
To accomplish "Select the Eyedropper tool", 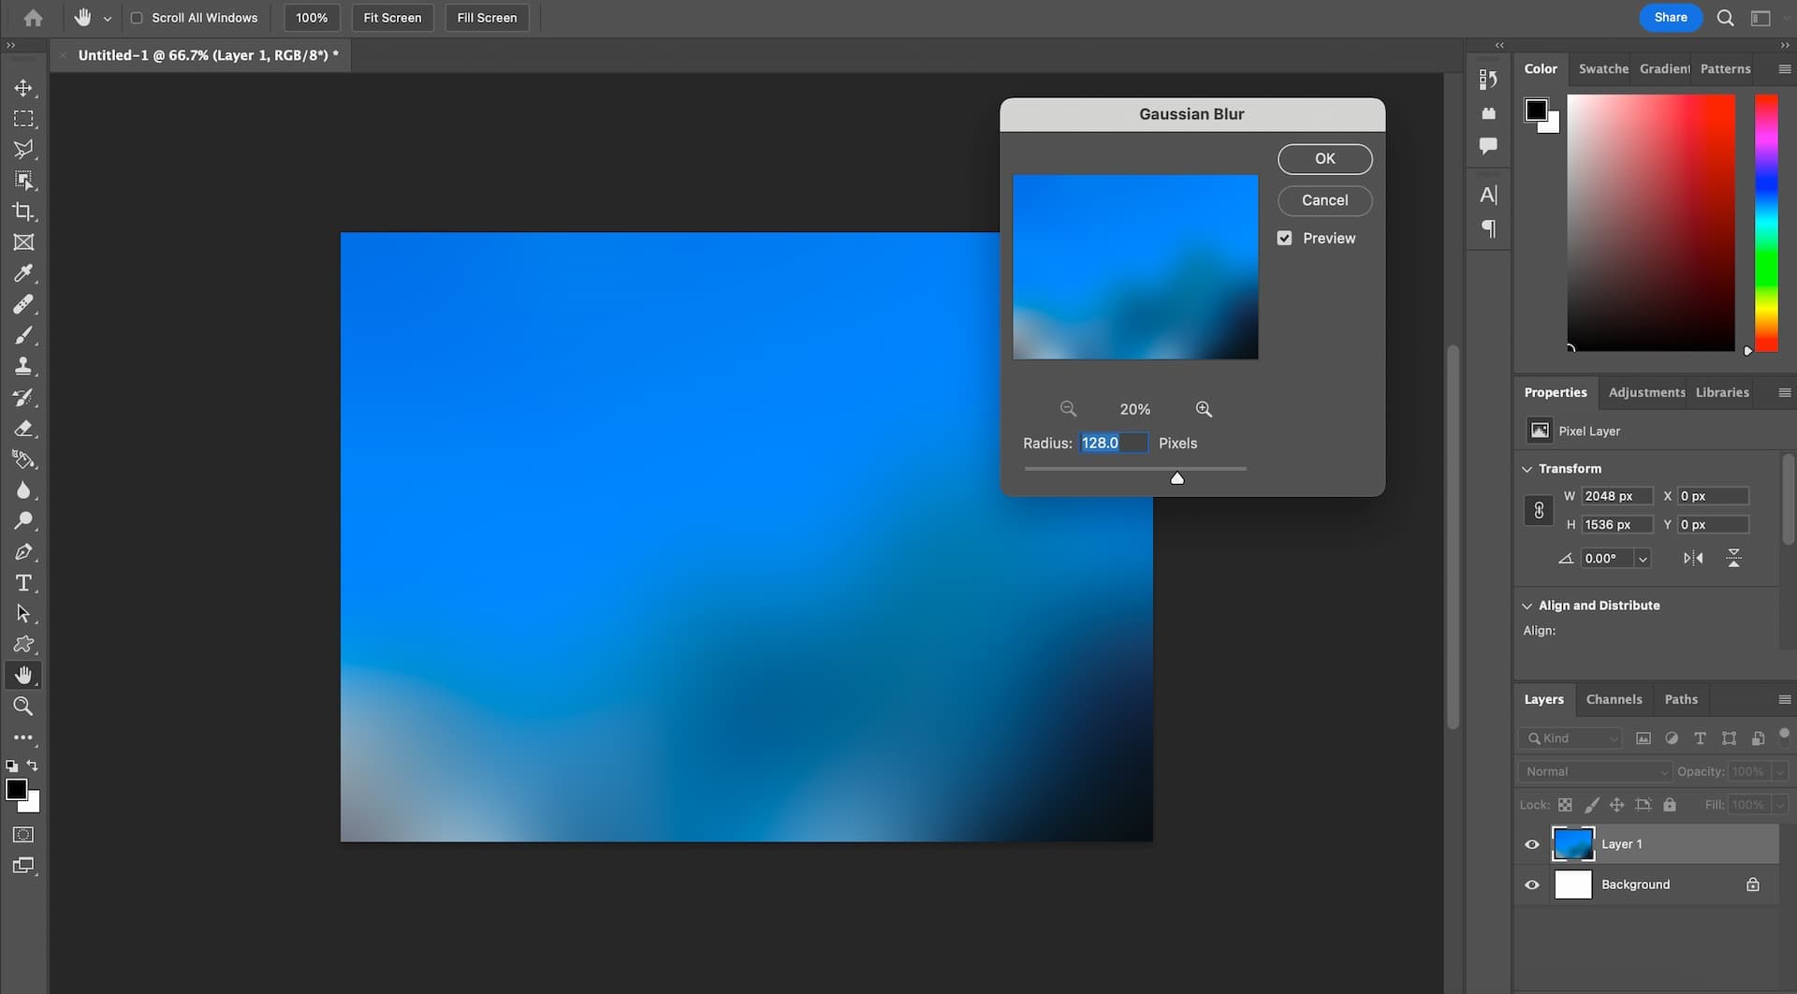I will (23, 273).
